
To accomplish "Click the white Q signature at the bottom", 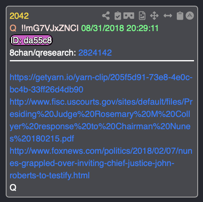I will (13, 188).
